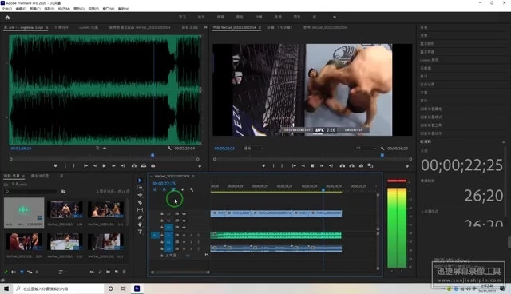Open sort icons dropdown in Project panel

coord(62,272)
